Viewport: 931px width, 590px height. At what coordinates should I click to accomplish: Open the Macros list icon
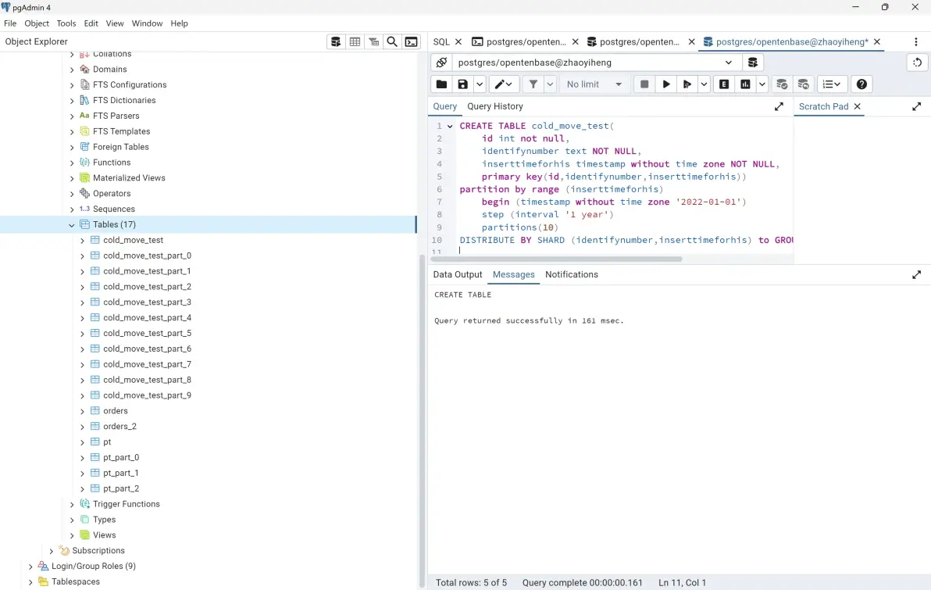click(832, 84)
